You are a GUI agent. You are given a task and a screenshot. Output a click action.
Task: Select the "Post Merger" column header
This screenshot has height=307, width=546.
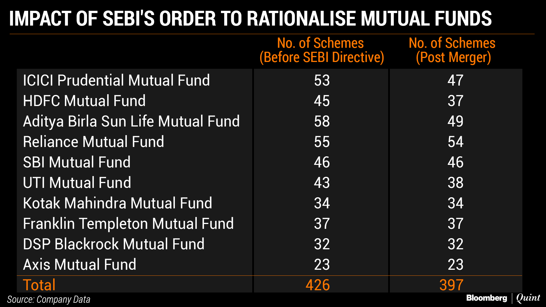pyautogui.click(x=452, y=50)
